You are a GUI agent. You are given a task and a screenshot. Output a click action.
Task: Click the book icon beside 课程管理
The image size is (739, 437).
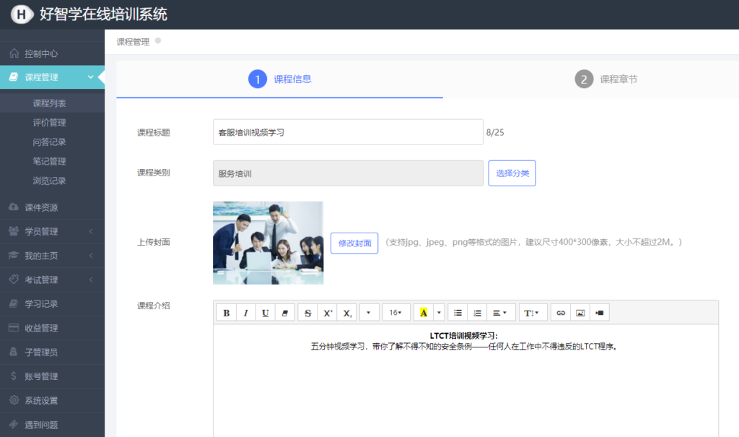click(x=14, y=77)
